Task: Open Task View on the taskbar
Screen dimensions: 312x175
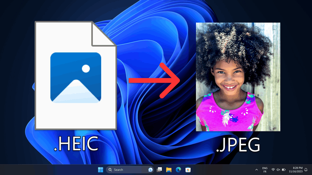Action: point(159,170)
